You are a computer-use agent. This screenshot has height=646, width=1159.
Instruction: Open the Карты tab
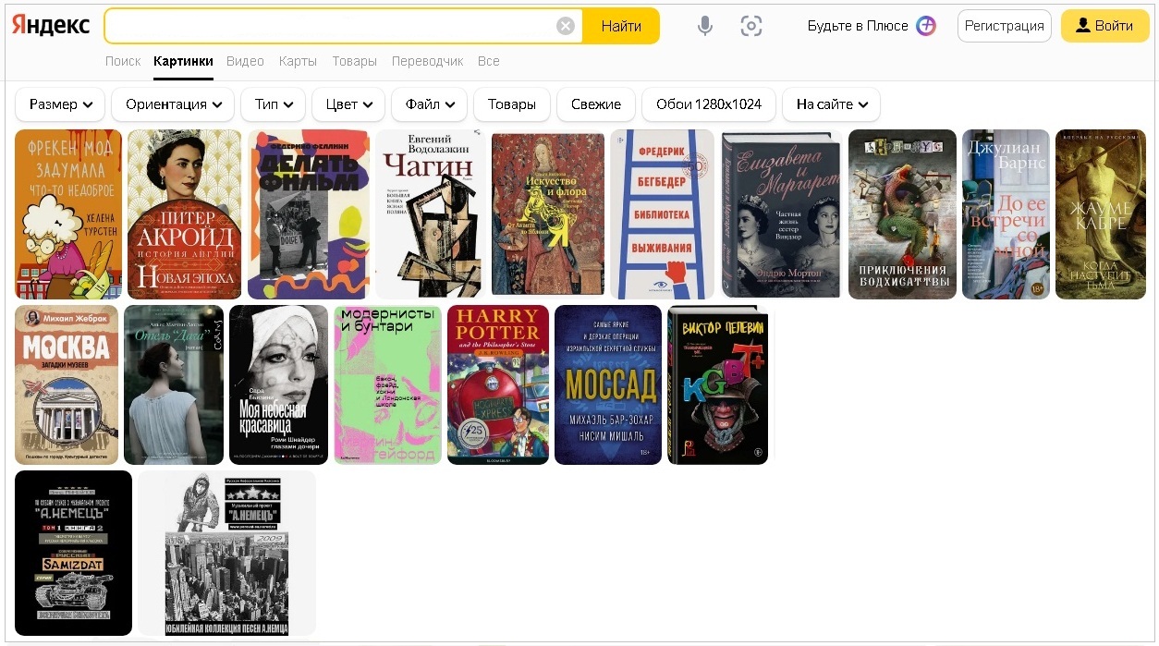click(x=298, y=61)
